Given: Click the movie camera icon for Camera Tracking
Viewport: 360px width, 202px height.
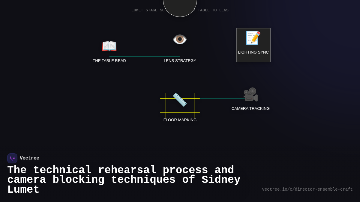Looking at the screenshot, I should [250, 94].
